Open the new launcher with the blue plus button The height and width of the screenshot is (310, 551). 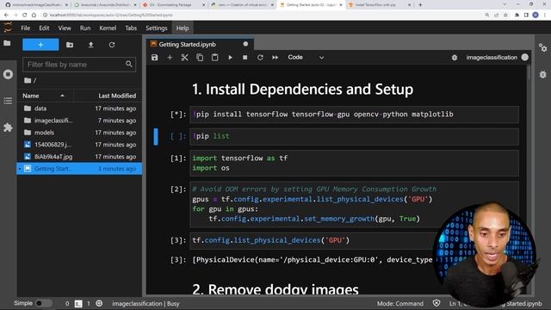click(x=40, y=45)
